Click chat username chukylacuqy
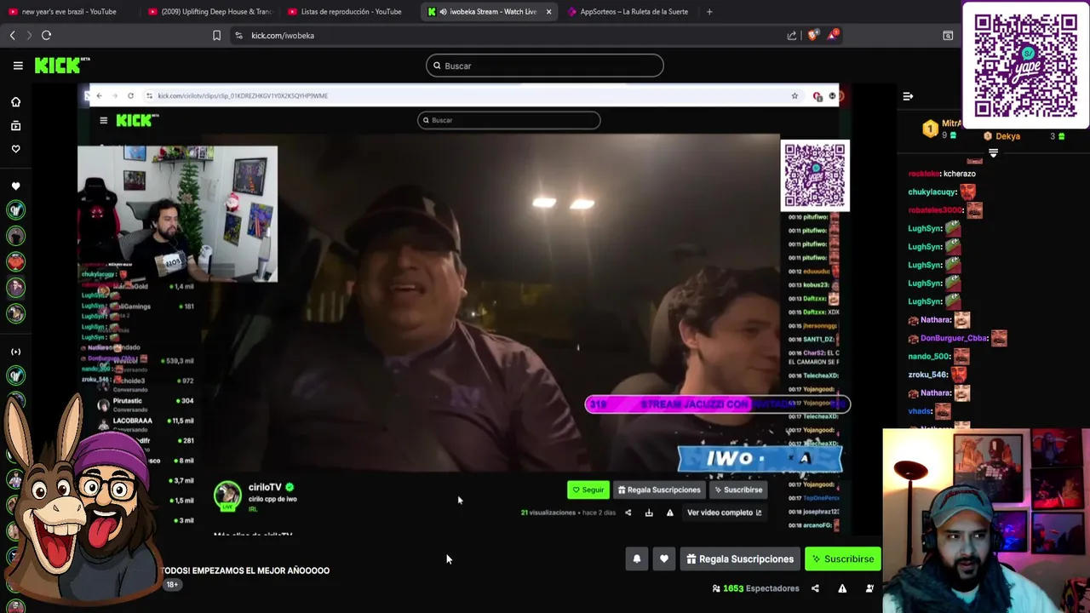Image resolution: width=1090 pixels, height=613 pixels. pyautogui.click(x=932, y=192)
